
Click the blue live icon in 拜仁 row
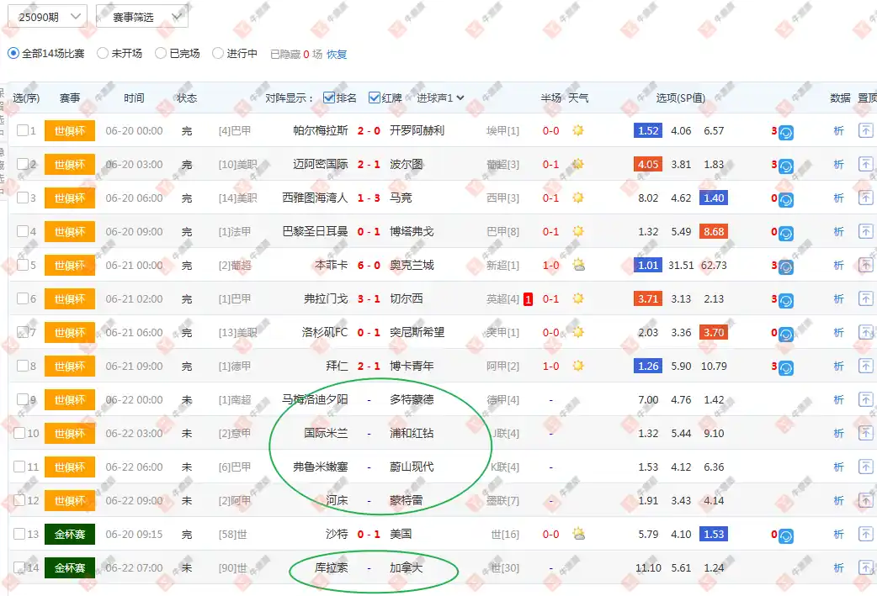tap(786, 368)
